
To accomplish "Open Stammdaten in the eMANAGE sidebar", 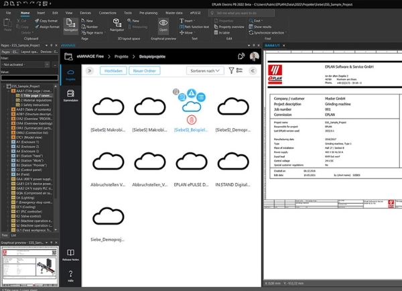I will click(70, 96).
